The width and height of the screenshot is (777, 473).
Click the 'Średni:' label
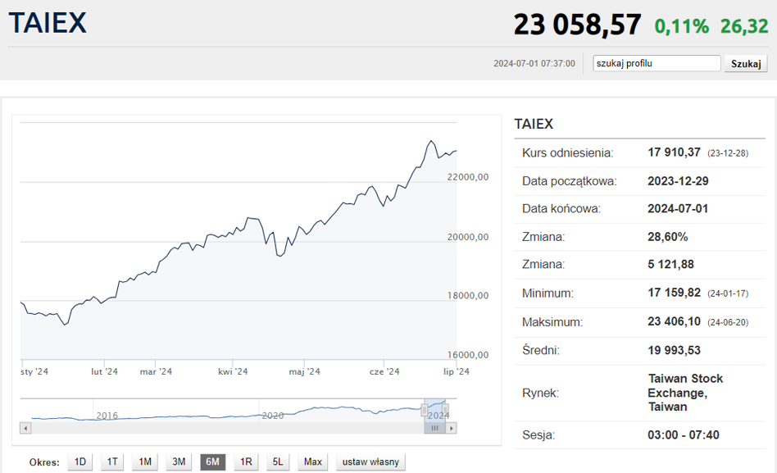(541, 350)
